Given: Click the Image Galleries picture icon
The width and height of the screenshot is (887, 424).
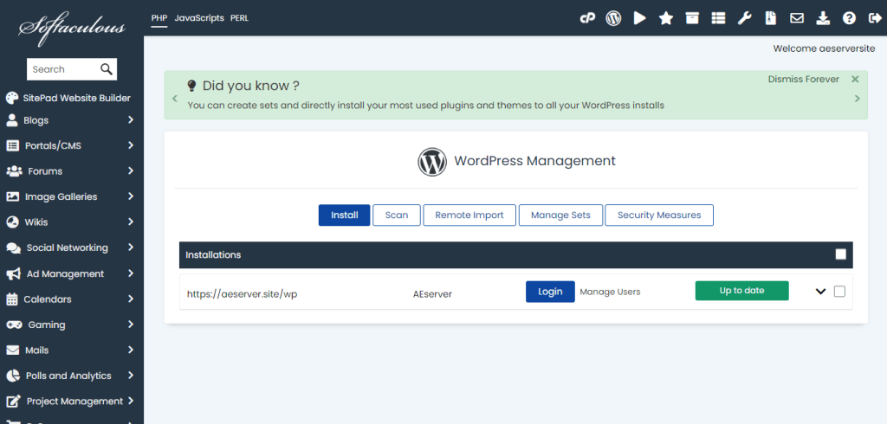Looking at the screenshot, I should pos(12,196).
